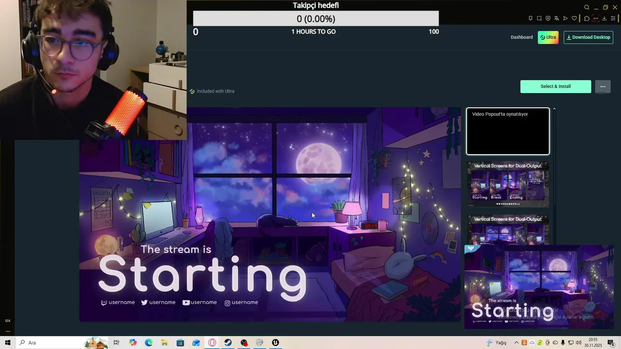This screenshot has width=621, height=349.
Task: Click the network tray icon
Action: 571,343
